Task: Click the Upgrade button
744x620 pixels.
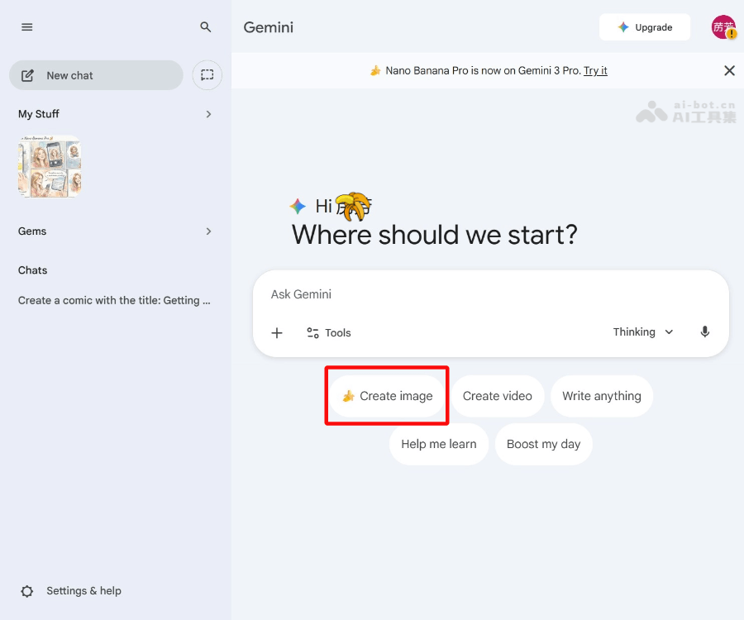Action: tap(645, 27)
